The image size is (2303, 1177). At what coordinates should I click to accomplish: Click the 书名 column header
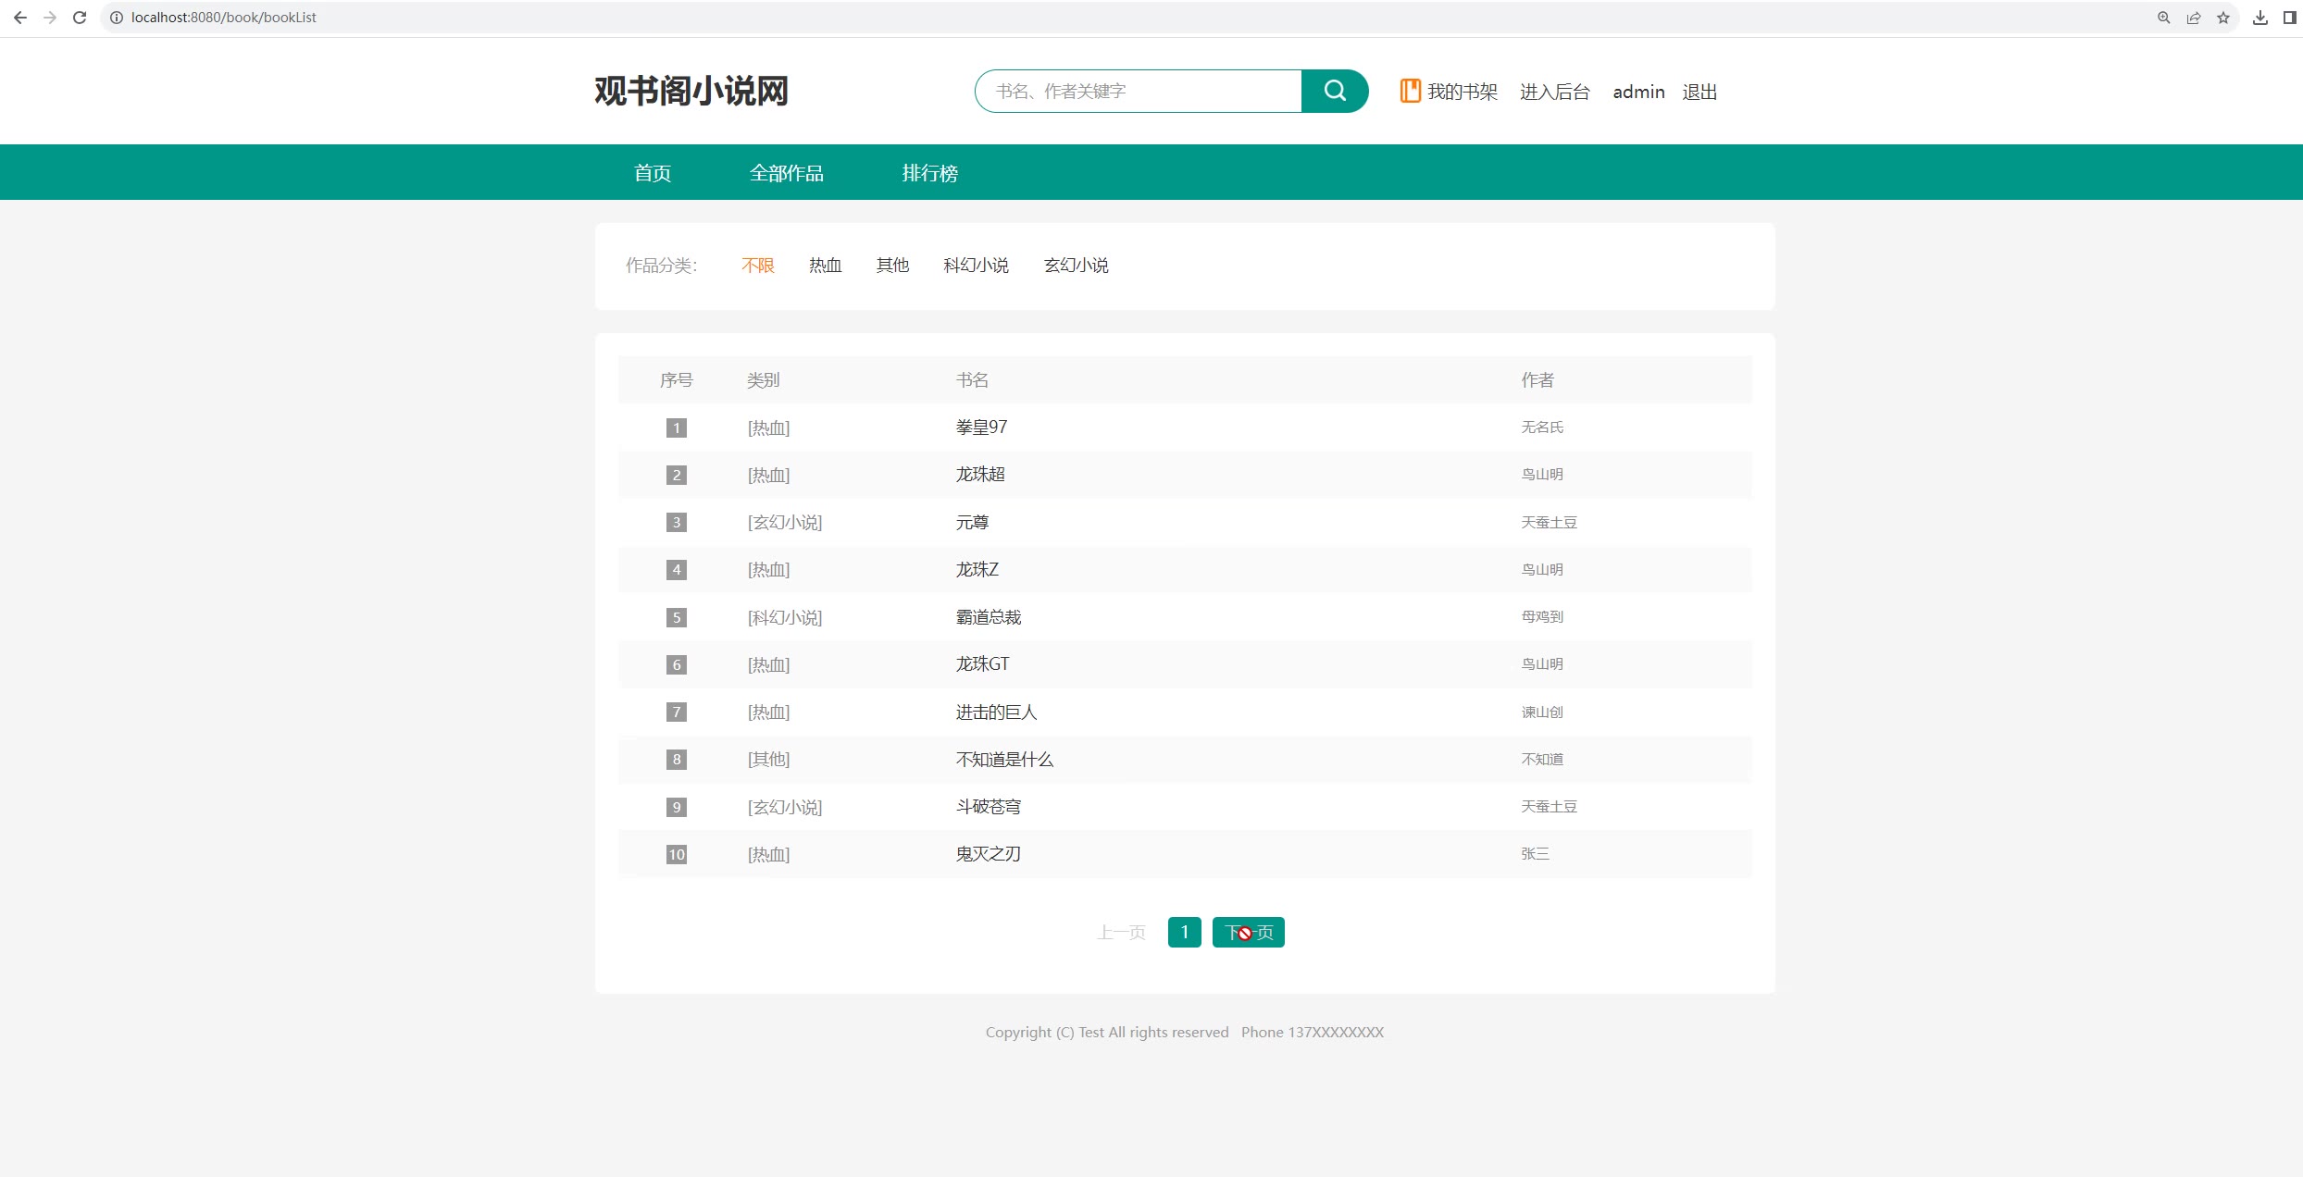pyautogui.click(x=972, y=380)
